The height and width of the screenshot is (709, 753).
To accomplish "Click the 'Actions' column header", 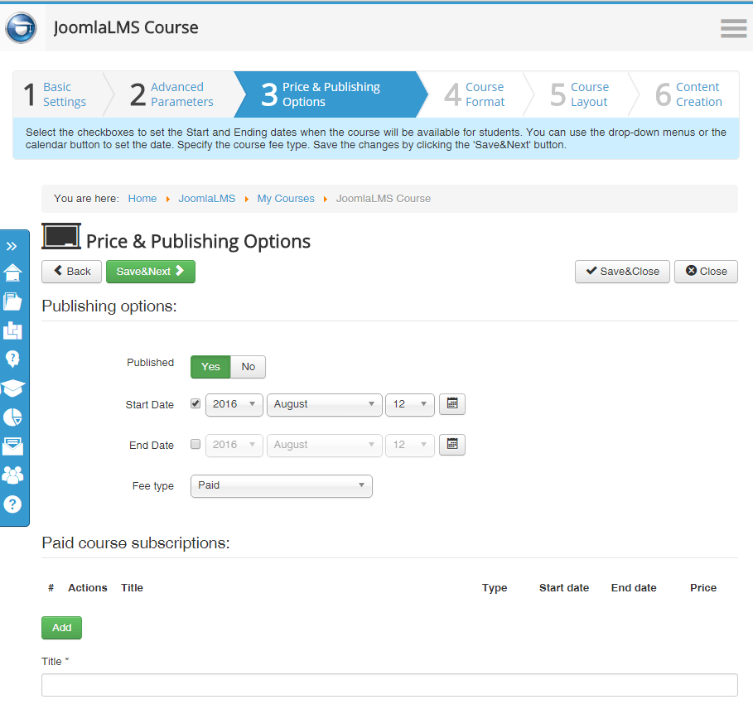I will pos(88,588).
